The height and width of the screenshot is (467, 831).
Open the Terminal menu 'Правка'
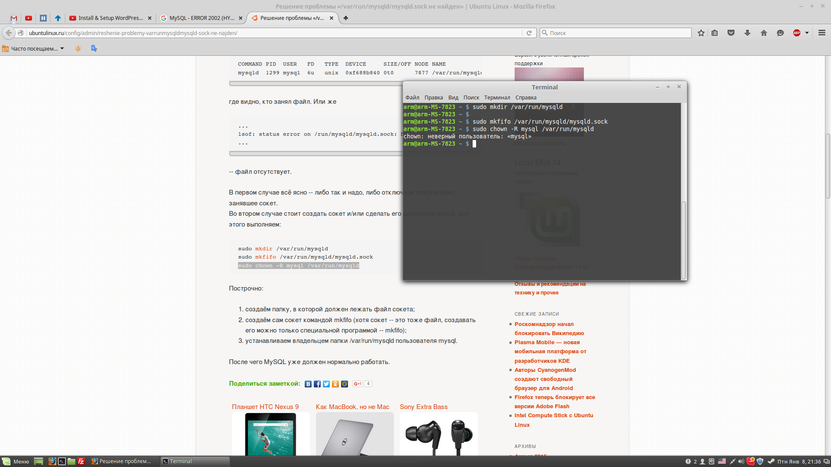(433, 98)
